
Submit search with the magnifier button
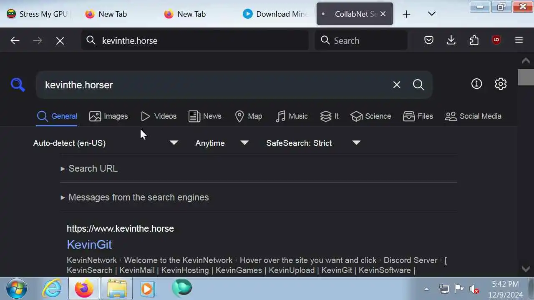coord(418,85)
